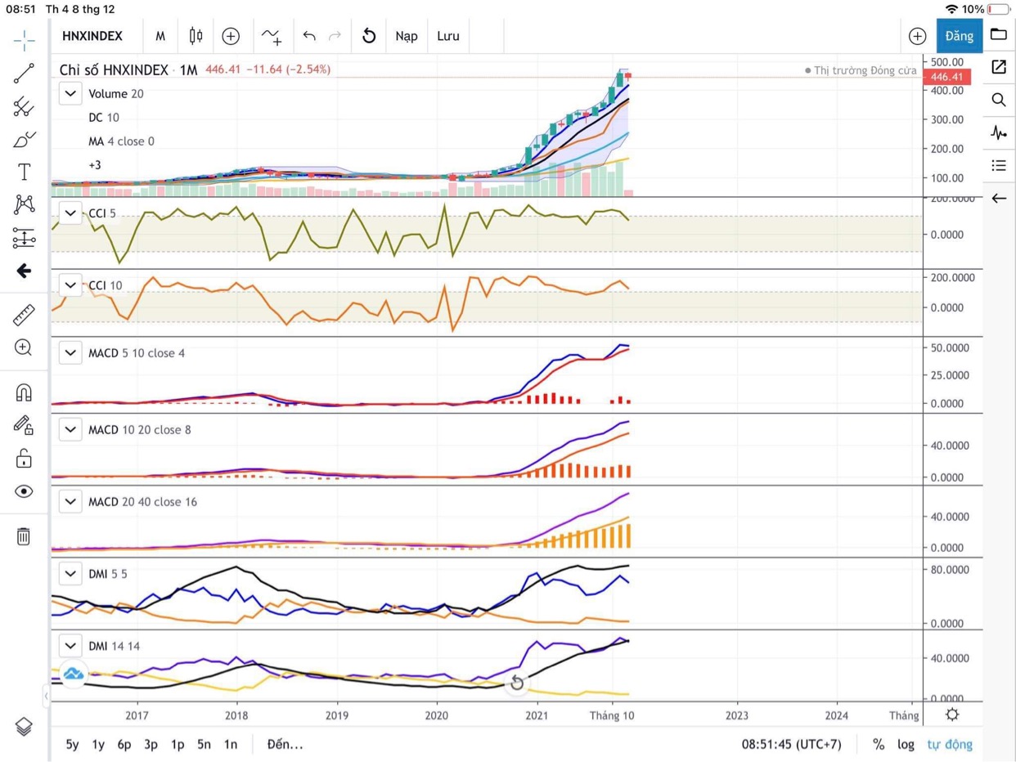Image resolution: width=1016 pixels, height=762 pixels.
Task: Select the pitchfork drawing tool
Action: coord(24,106)
